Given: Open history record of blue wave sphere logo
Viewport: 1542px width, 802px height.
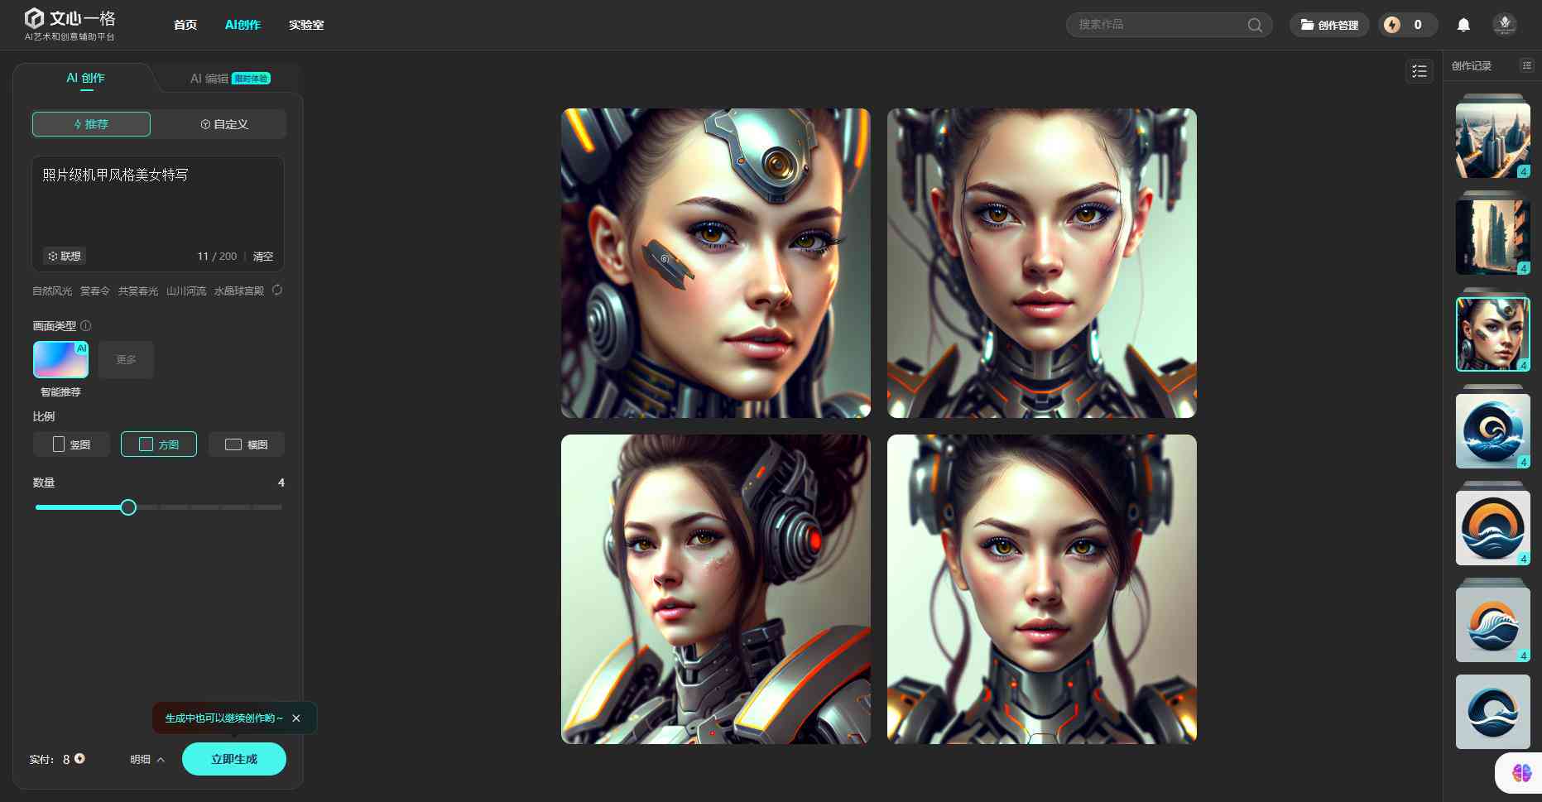Looking at the screenshot, I should pyautogui.click(x=1493, y=430).
